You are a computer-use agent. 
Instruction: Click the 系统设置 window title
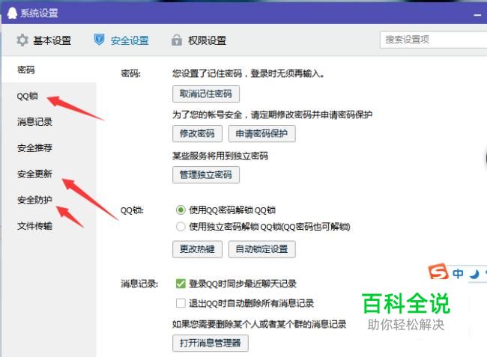tap(39, 13)
